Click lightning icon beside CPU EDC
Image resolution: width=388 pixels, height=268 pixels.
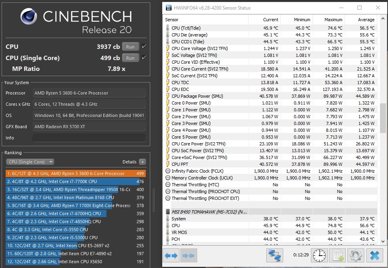point(167,89)
